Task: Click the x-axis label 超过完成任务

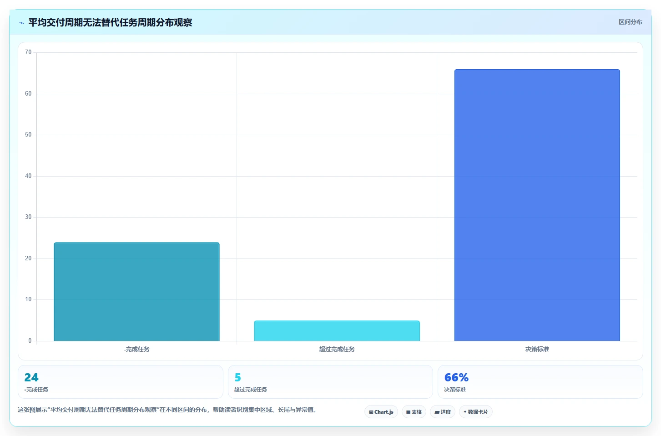Action: click(337, 349)
